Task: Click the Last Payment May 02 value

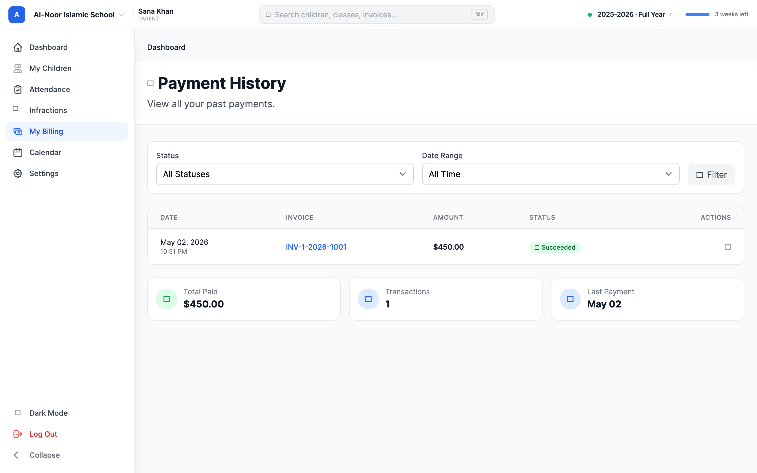Action: click(x=604, y=304)
